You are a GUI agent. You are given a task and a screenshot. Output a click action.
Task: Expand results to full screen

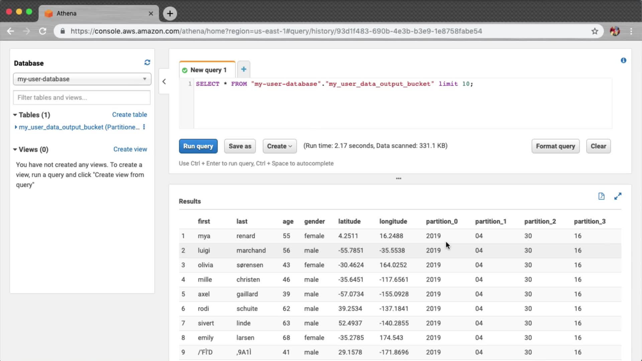point(618,196)
